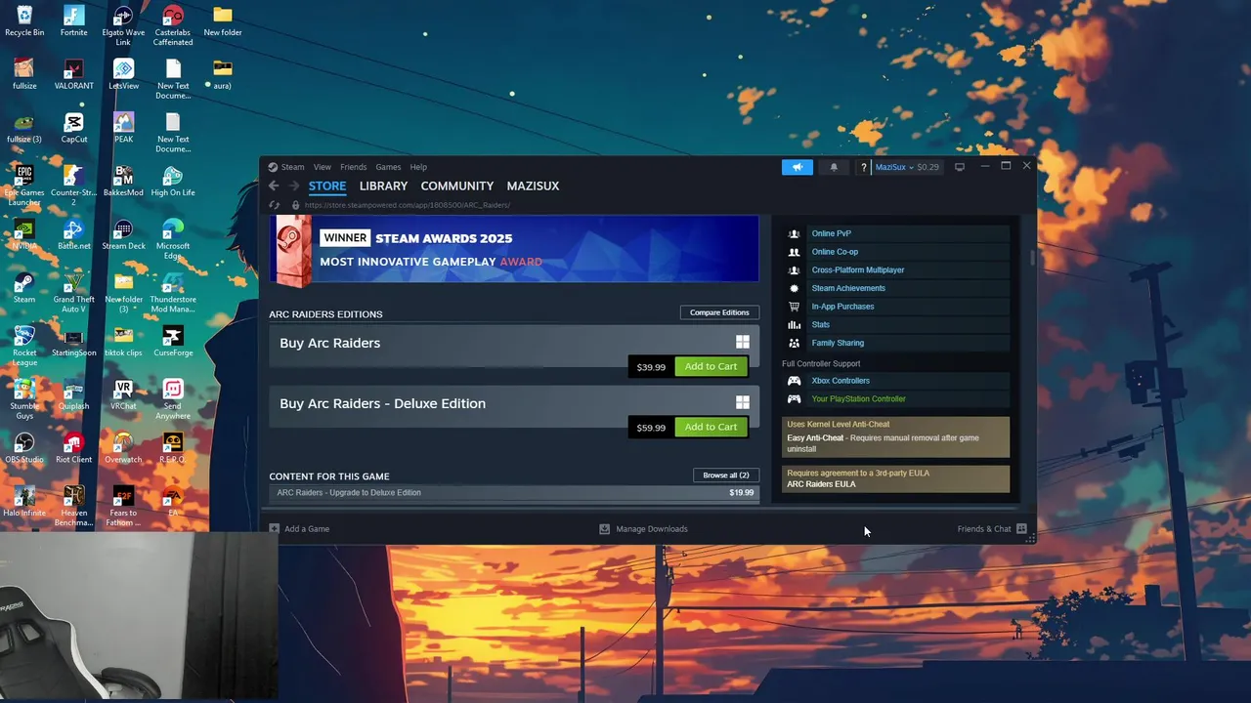The height and width of the screenshot is (703, 1251).
Task: Select the VALORANT desktop shortcut
Action: [x=73, y=74]
